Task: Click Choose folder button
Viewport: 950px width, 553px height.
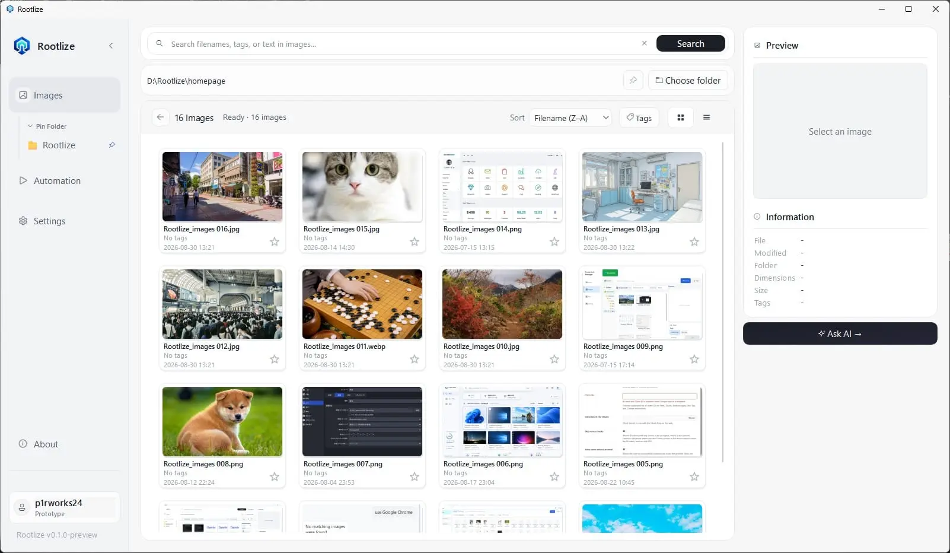Action: coord(688,80)
